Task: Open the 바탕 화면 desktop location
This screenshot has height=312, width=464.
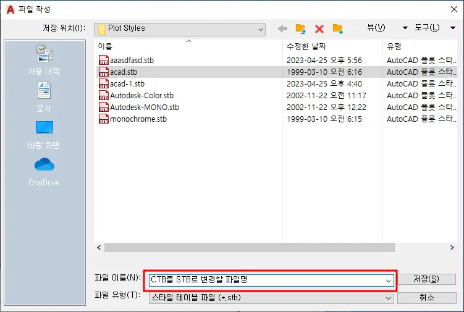Action: 44,135
